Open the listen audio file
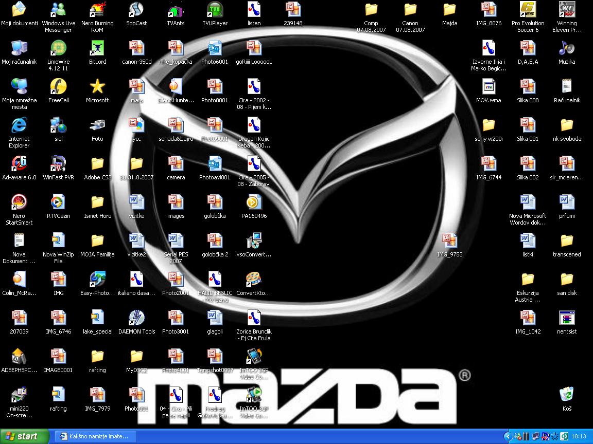The width and height of the screenshot is (593, 444). [254, 10]
